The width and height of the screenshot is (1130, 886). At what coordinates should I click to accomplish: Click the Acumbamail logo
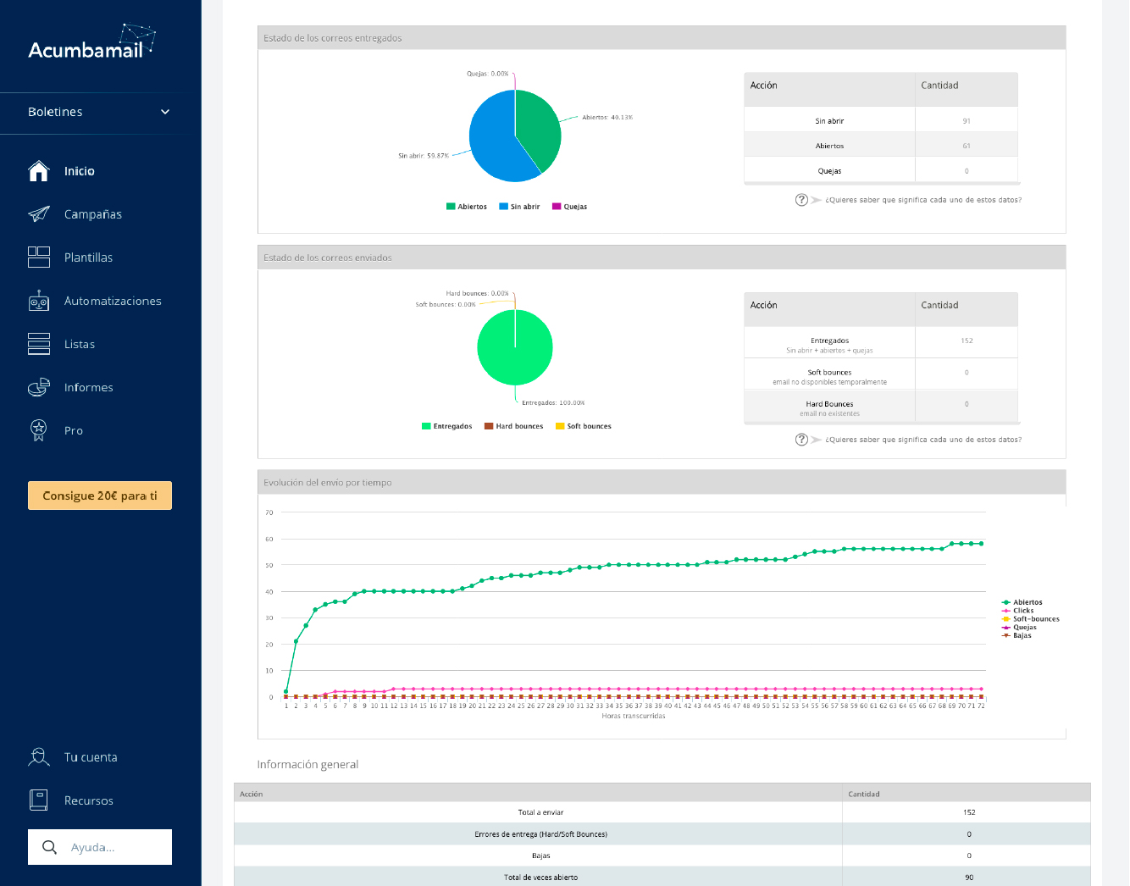[92, 42]
